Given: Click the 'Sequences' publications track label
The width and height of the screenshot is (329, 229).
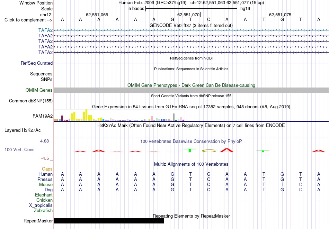Looking at the screenshot, I should (41, 74).
